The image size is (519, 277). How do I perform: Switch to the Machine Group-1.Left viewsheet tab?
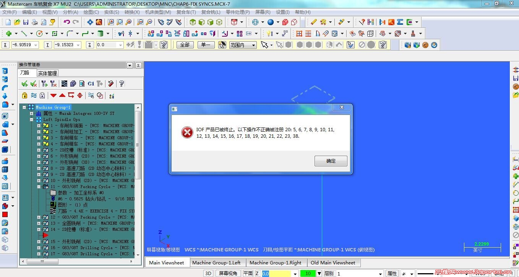point(216,263)
